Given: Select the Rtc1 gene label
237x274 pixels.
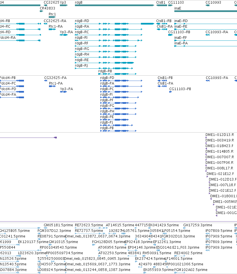Looking at the screenshot, I should (52, 14).
